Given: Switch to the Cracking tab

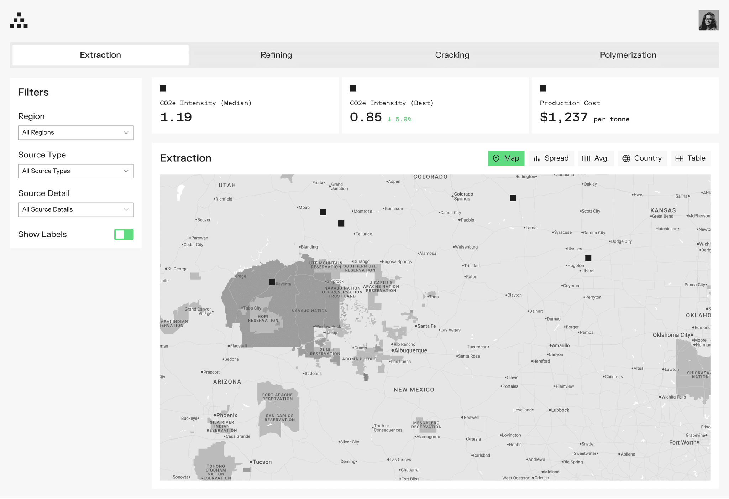Looking at the screenshot, I should coord(452,55).
